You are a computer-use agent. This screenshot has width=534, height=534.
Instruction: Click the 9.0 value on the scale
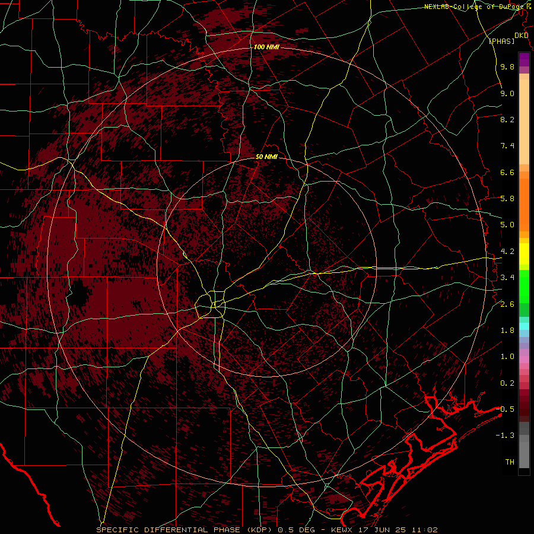click(x=507, y=93)
